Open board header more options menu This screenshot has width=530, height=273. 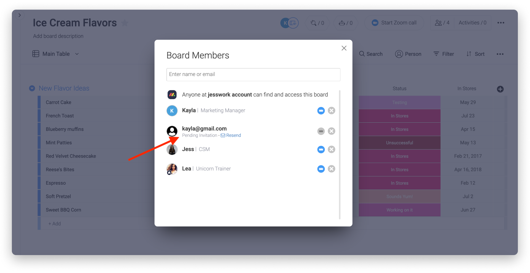(x=501, y=23)
